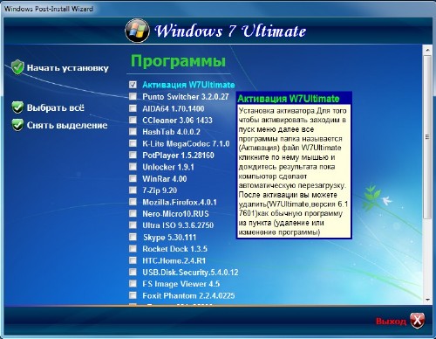Tick the Unlocker 1.9.1 checkbox
436x339 pixels.
point(133,167)
